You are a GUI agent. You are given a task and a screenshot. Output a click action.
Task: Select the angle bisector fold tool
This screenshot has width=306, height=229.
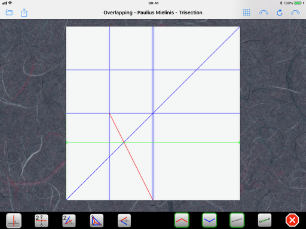click(69, 221)
